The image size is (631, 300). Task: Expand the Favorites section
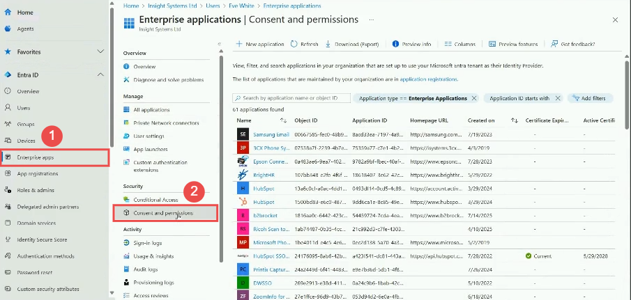point(100,52)
